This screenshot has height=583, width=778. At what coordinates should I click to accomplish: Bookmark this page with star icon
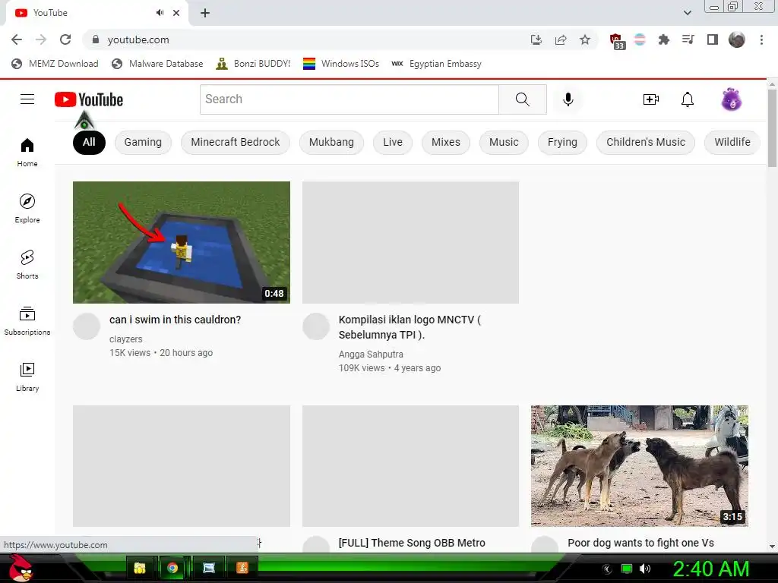[585, 39]
